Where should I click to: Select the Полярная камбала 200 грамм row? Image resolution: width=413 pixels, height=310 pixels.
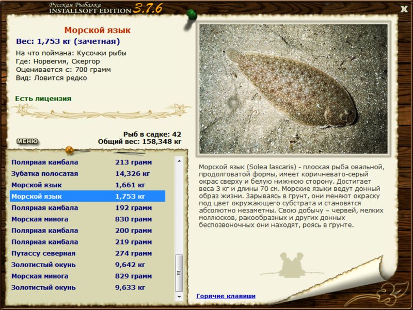(x=87, y=231)
